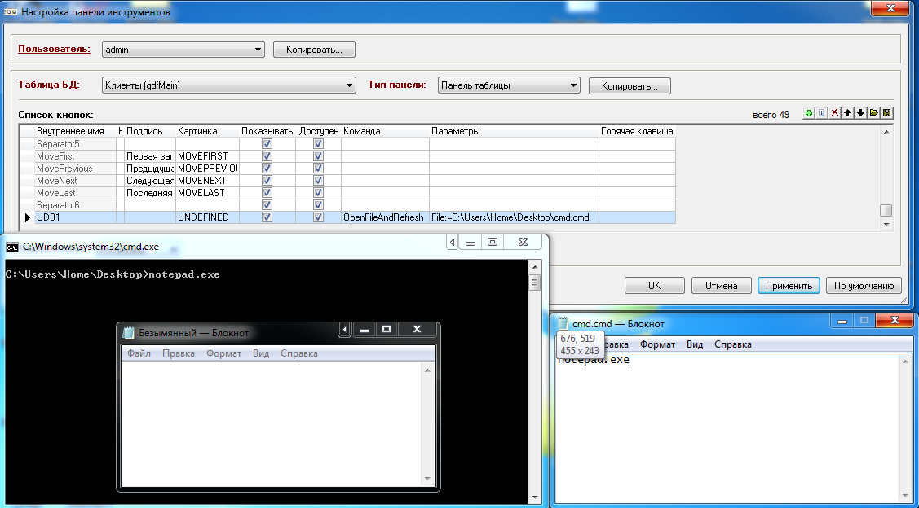This screenshot has height=508, width=919.
Task: Click the button list vertical scrollbar thumb
Action: (x=886, y=210)
